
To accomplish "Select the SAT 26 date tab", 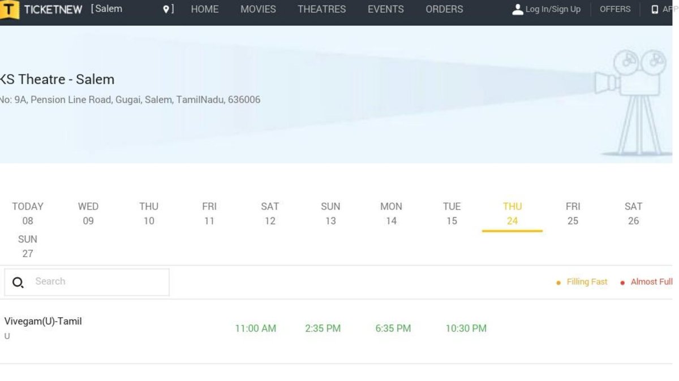I will [633, 214].
